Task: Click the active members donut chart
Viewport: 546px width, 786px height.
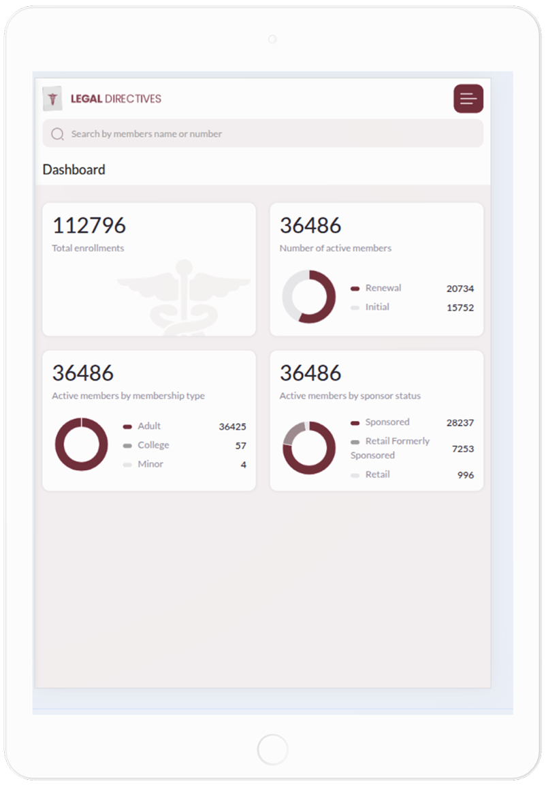Action: (309, 297)
